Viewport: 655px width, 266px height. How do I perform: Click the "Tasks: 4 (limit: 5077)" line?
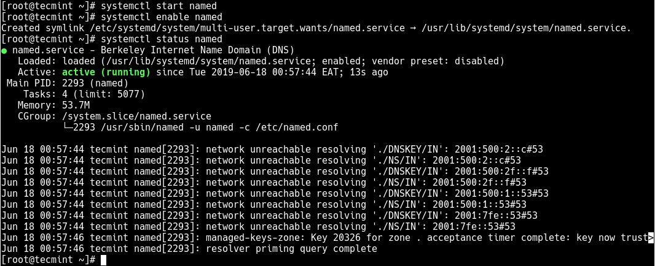pyautogui.click(x=84, y=94)
